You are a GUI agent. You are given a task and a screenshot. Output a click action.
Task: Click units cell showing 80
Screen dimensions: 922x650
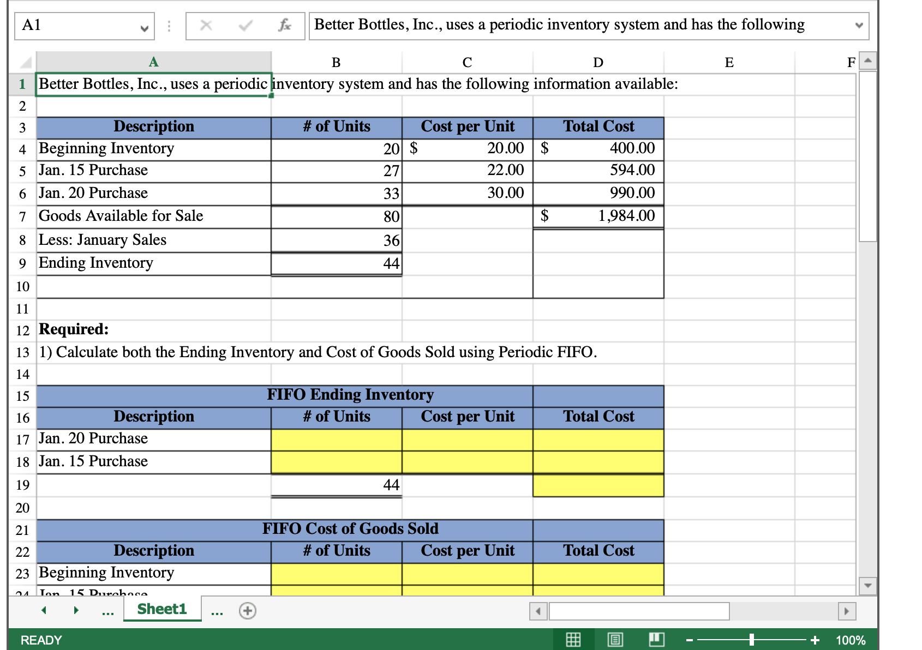(x=337, y=216)
